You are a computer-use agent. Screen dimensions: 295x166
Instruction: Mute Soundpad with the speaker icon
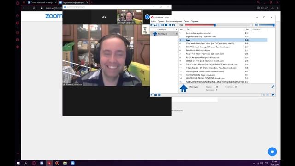(x=256, y=25)
